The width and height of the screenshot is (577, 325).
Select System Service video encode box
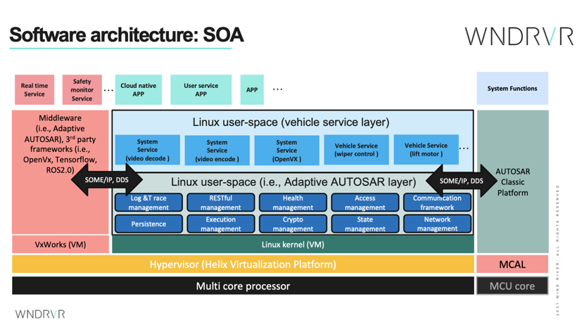(217, 150)
